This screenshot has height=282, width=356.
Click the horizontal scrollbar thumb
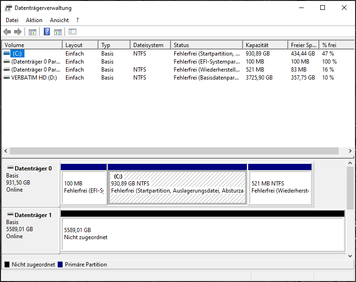(x=174, y=151)
